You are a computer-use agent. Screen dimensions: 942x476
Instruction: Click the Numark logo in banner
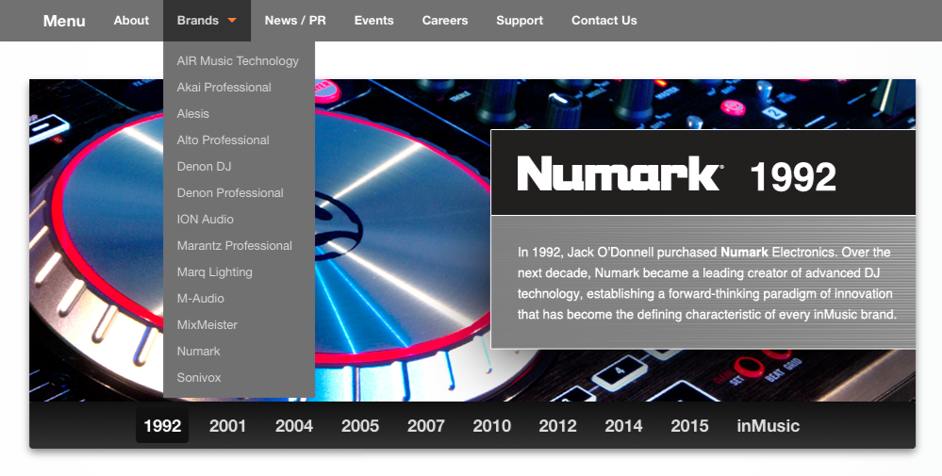[620, 174]
